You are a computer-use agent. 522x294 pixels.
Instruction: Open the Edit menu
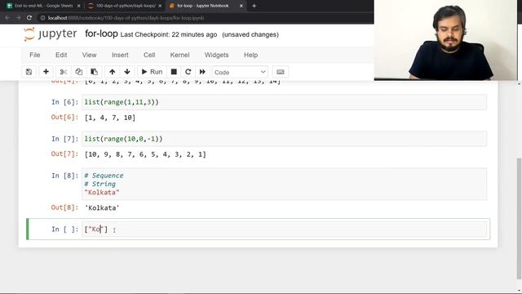coord(61,55)
